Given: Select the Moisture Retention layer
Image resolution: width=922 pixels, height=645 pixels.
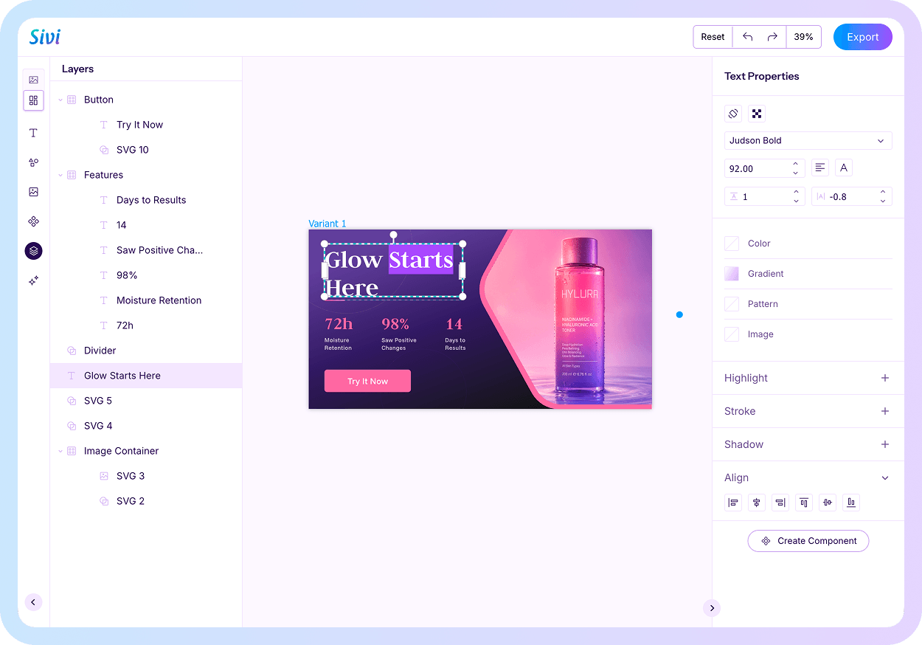Looking at the screenshot, I should [x=146, y=300].
